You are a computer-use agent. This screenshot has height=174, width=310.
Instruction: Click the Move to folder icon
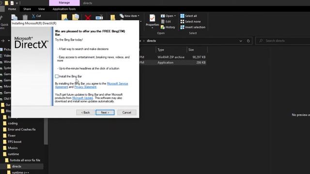click(x=64, y=17)
